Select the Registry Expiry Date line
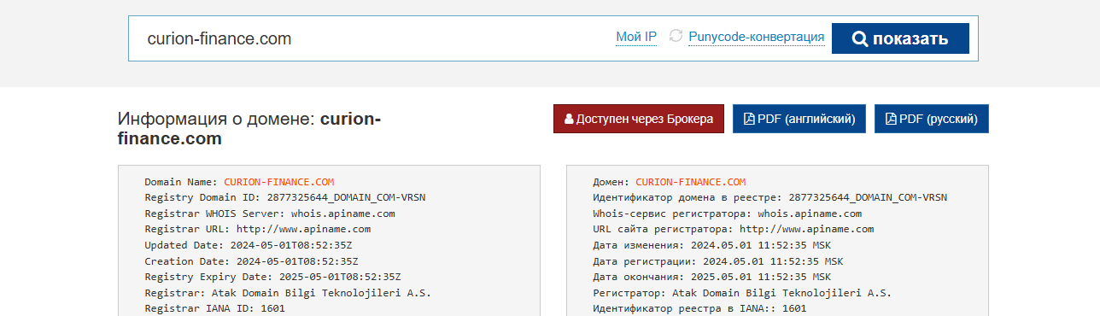The height and width of the screenshot is (316, 1100). pos(272,277)
